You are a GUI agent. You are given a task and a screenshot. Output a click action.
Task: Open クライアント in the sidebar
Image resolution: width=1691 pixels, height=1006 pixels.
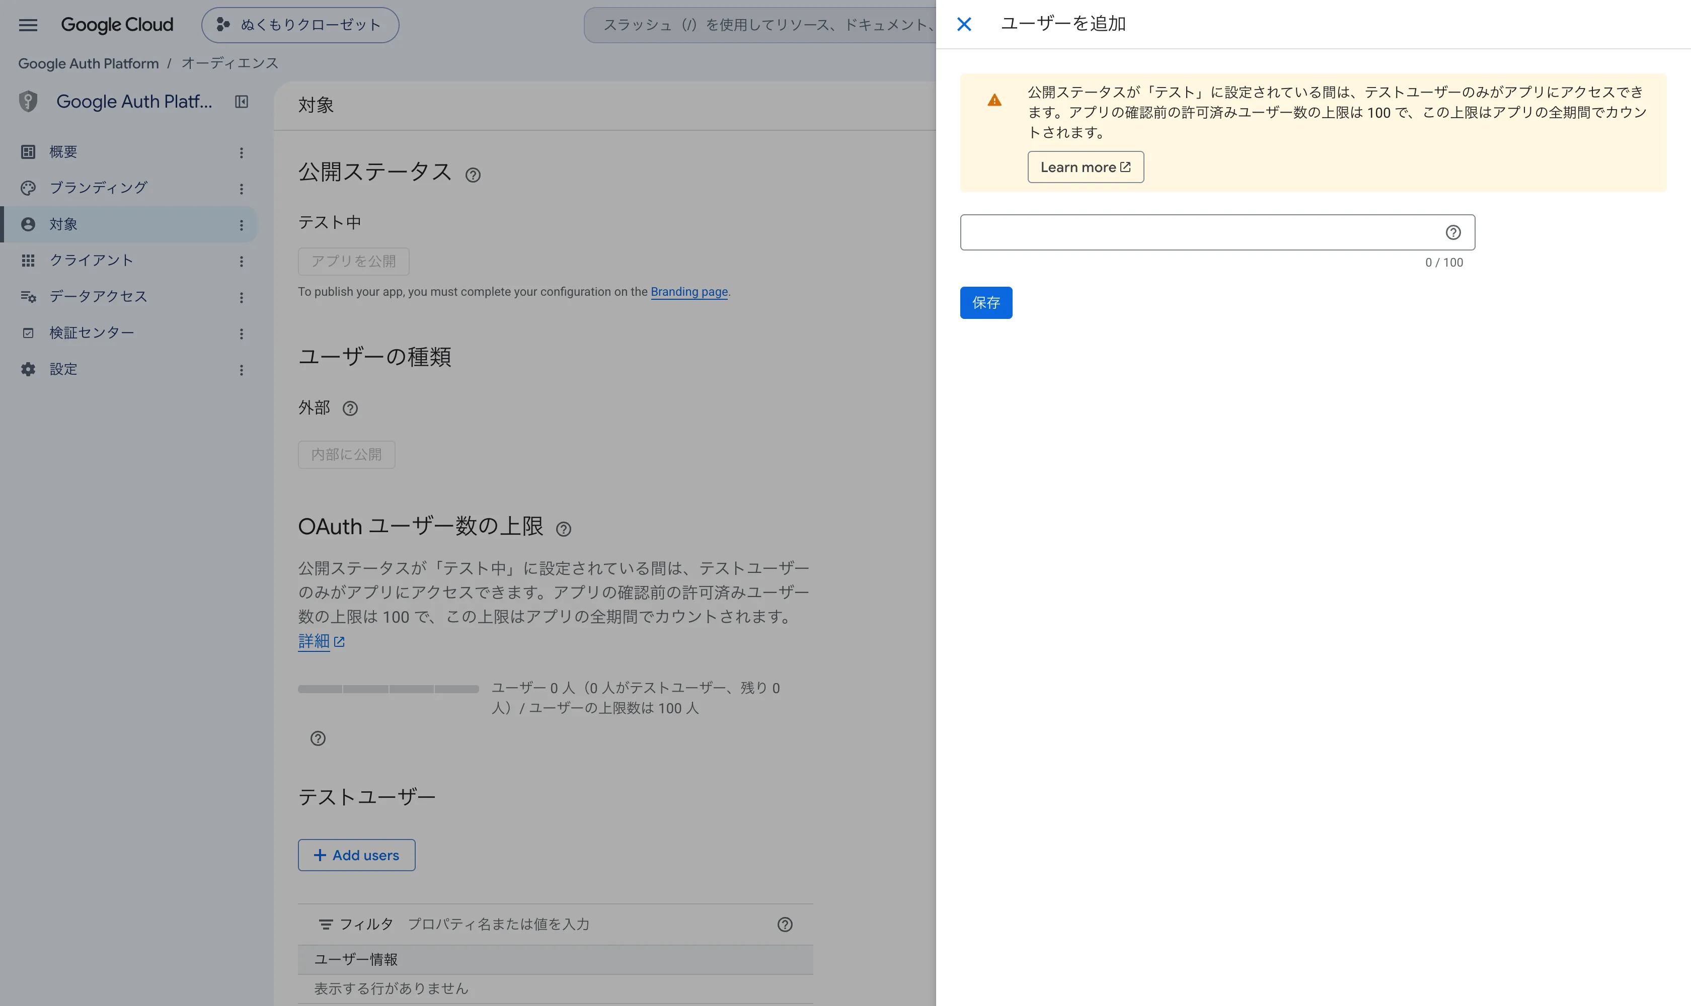click(129, 261)
